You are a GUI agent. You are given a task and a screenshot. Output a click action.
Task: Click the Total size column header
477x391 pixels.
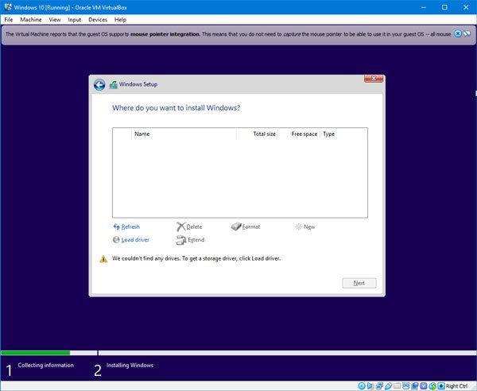tap(257, 134)
